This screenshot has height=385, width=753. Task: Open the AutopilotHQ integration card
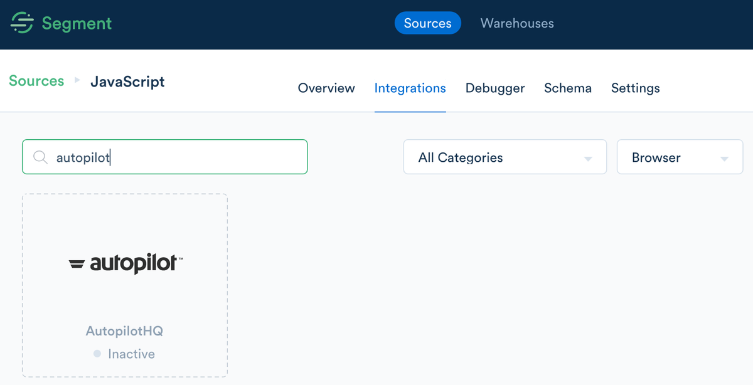click(124, 285)
